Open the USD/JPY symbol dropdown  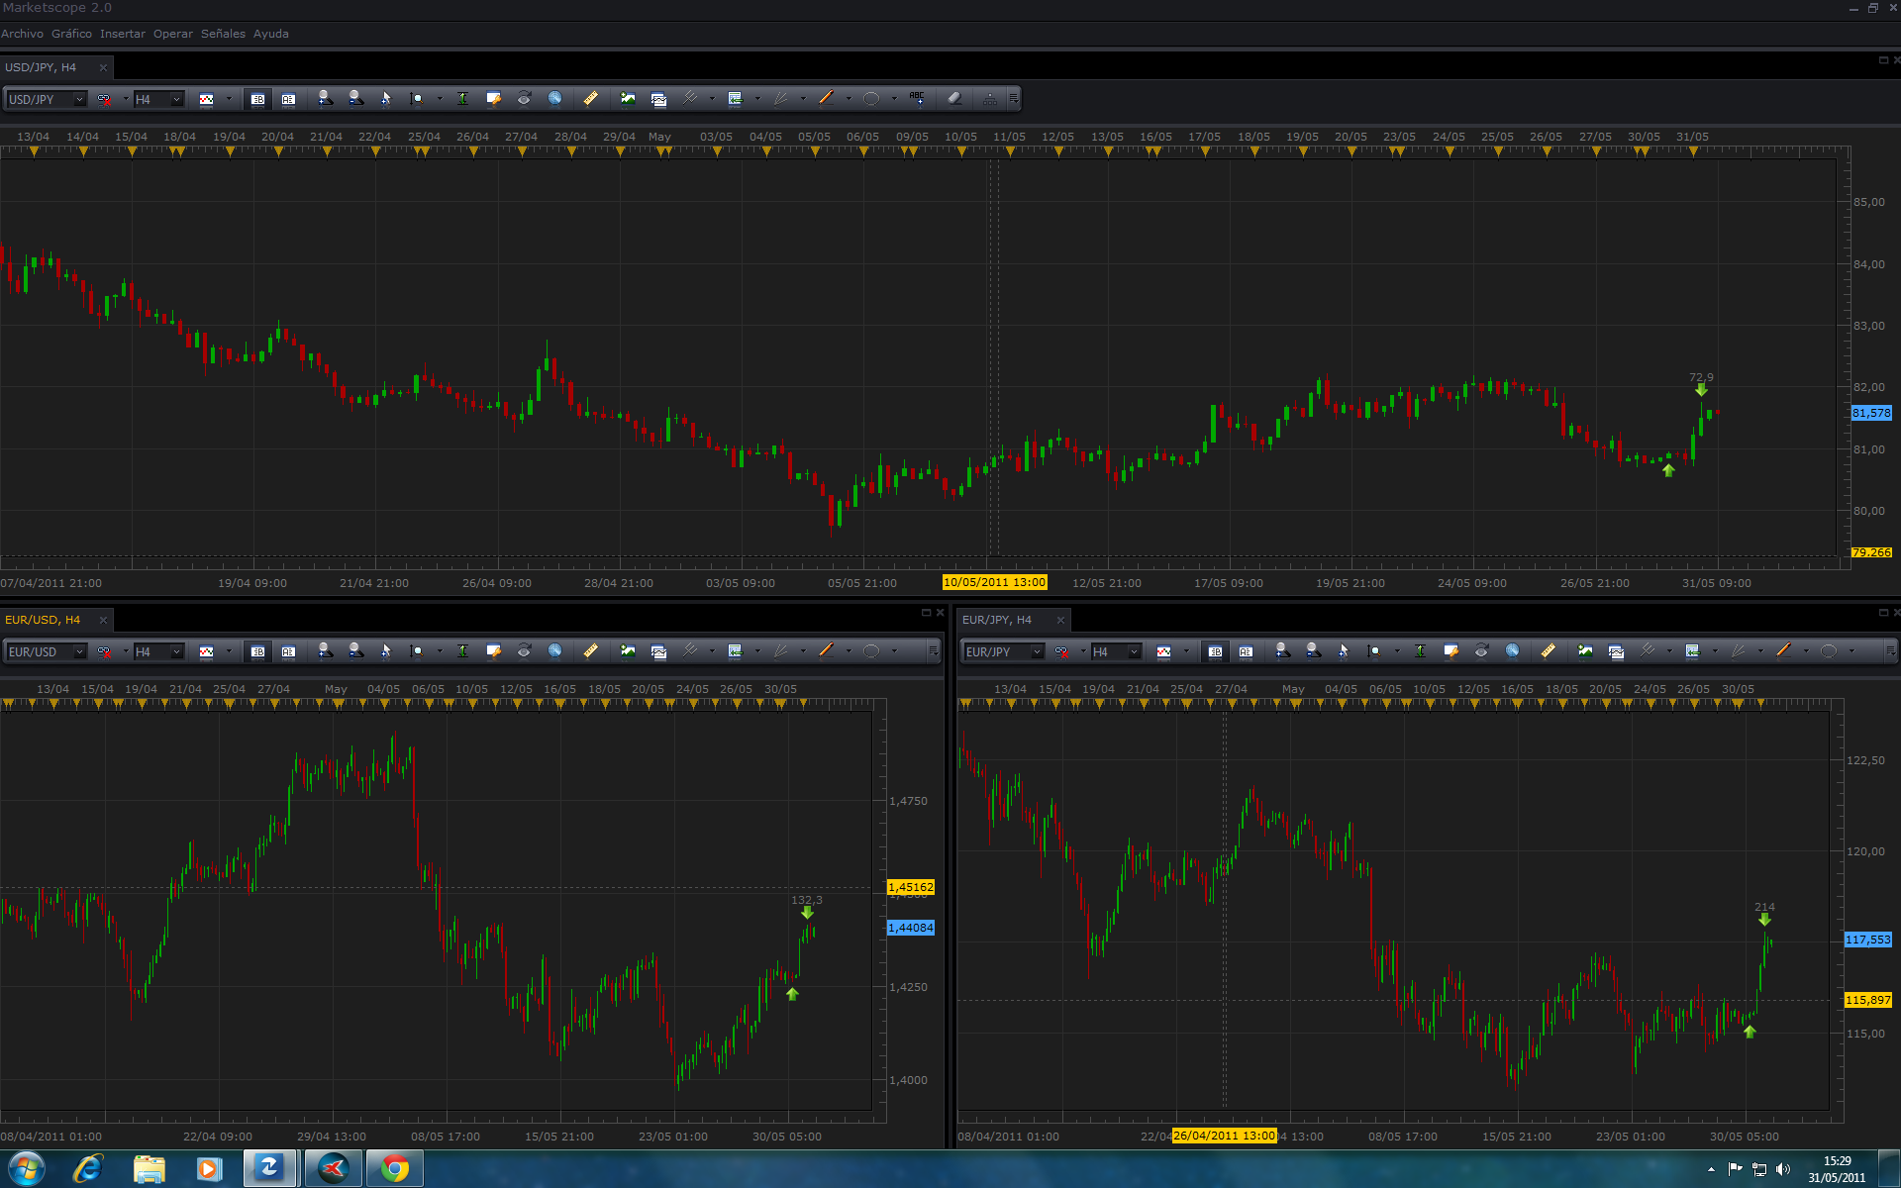point(79,99)
